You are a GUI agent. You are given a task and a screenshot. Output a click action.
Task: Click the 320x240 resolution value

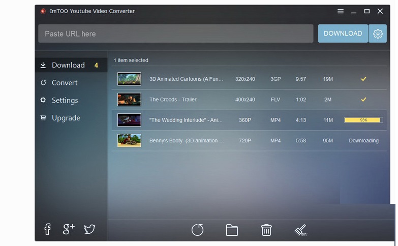pos(245,79)
